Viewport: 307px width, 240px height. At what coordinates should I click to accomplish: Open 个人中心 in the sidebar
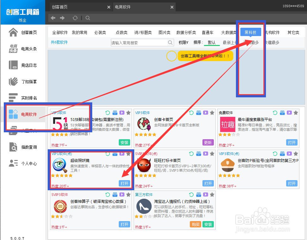pyautogui.click(x=23, y=163)
